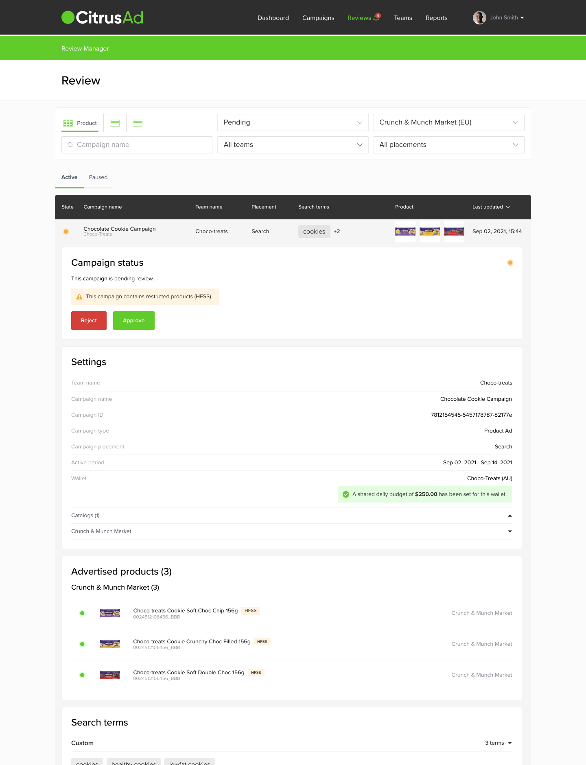Click Choco-treats Cookie Crunchy Choc Filled 156g name
This screenshot has width=586, height=765.
click(x=192, y=642)
